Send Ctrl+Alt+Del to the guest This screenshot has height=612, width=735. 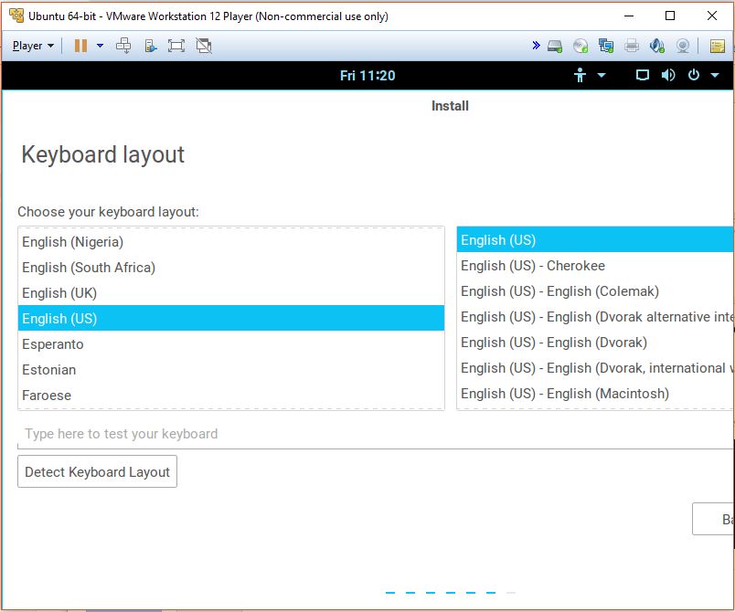pos(124,45)
